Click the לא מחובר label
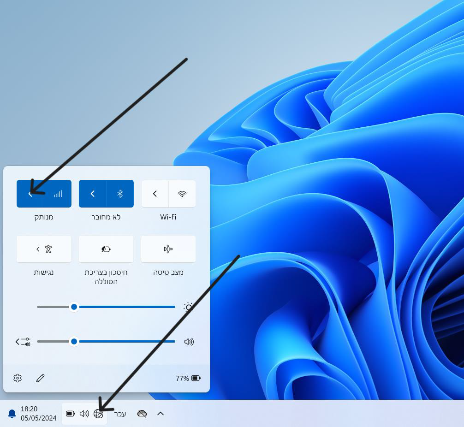464x427 pixels. click(106, 217)
